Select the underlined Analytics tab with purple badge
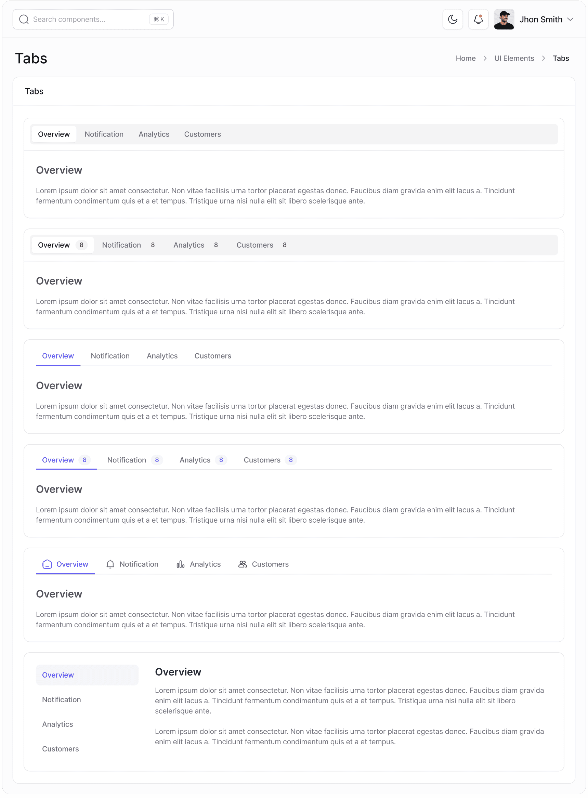Screen dimensions: 588x798 (x=203, y=460)
